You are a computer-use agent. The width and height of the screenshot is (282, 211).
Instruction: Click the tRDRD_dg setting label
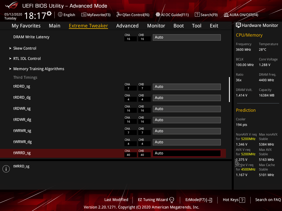22,97
